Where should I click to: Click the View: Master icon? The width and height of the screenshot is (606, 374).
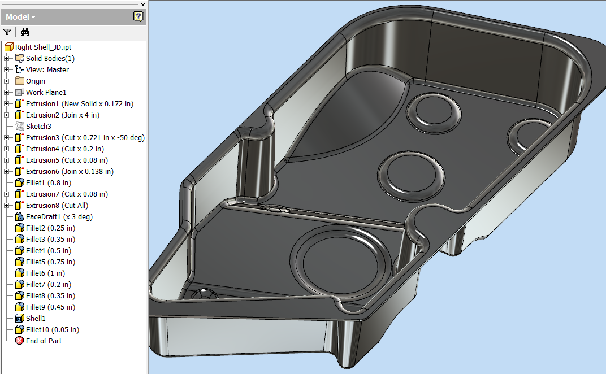[20, 69]
